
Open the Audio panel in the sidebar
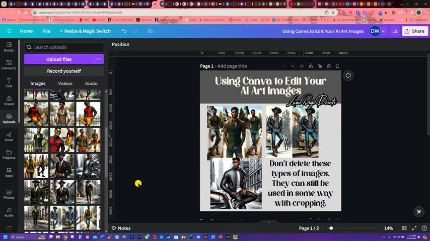click(x=9, y=212)
